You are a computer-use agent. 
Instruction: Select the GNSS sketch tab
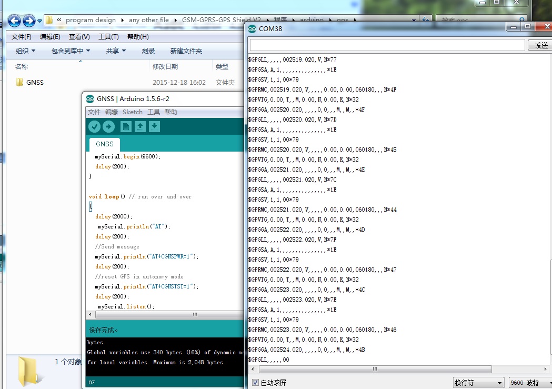(105, 144)
